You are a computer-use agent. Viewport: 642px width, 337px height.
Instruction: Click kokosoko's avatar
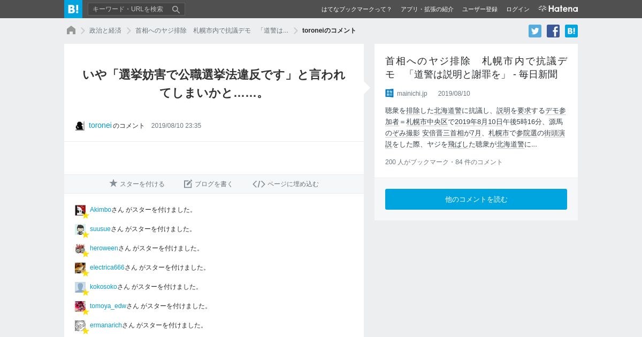[x=80, y=287]
